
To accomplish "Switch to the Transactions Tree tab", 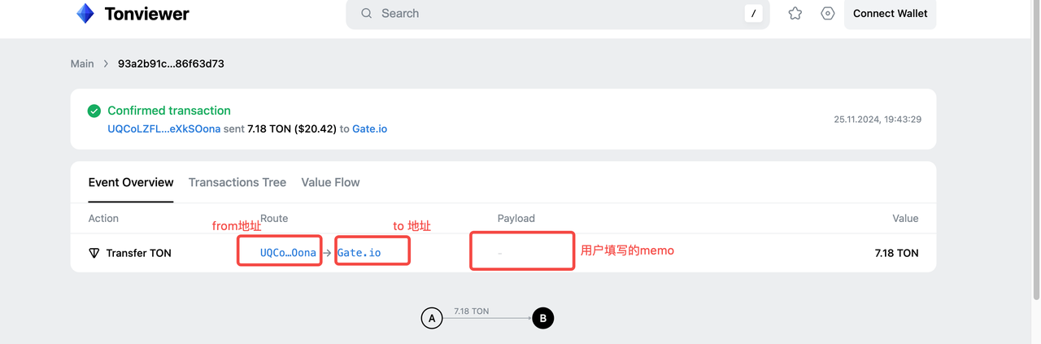I will pos(237,182).
